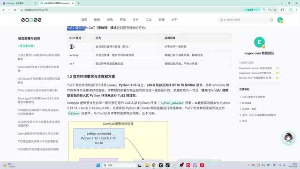The image size is (300, 169).
Task: Open the 工坊 navigation item
Action: 149,20
